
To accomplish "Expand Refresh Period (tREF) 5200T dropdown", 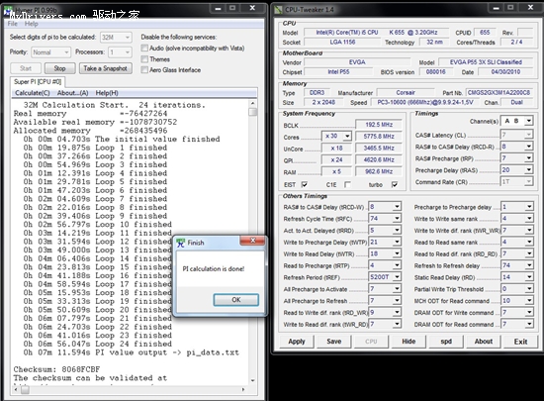I will [397, 277].
